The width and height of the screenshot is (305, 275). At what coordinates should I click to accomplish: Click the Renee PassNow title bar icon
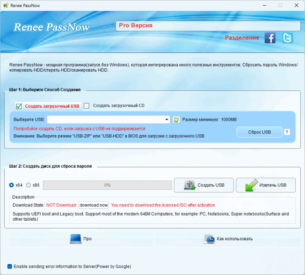pos(6,5)
